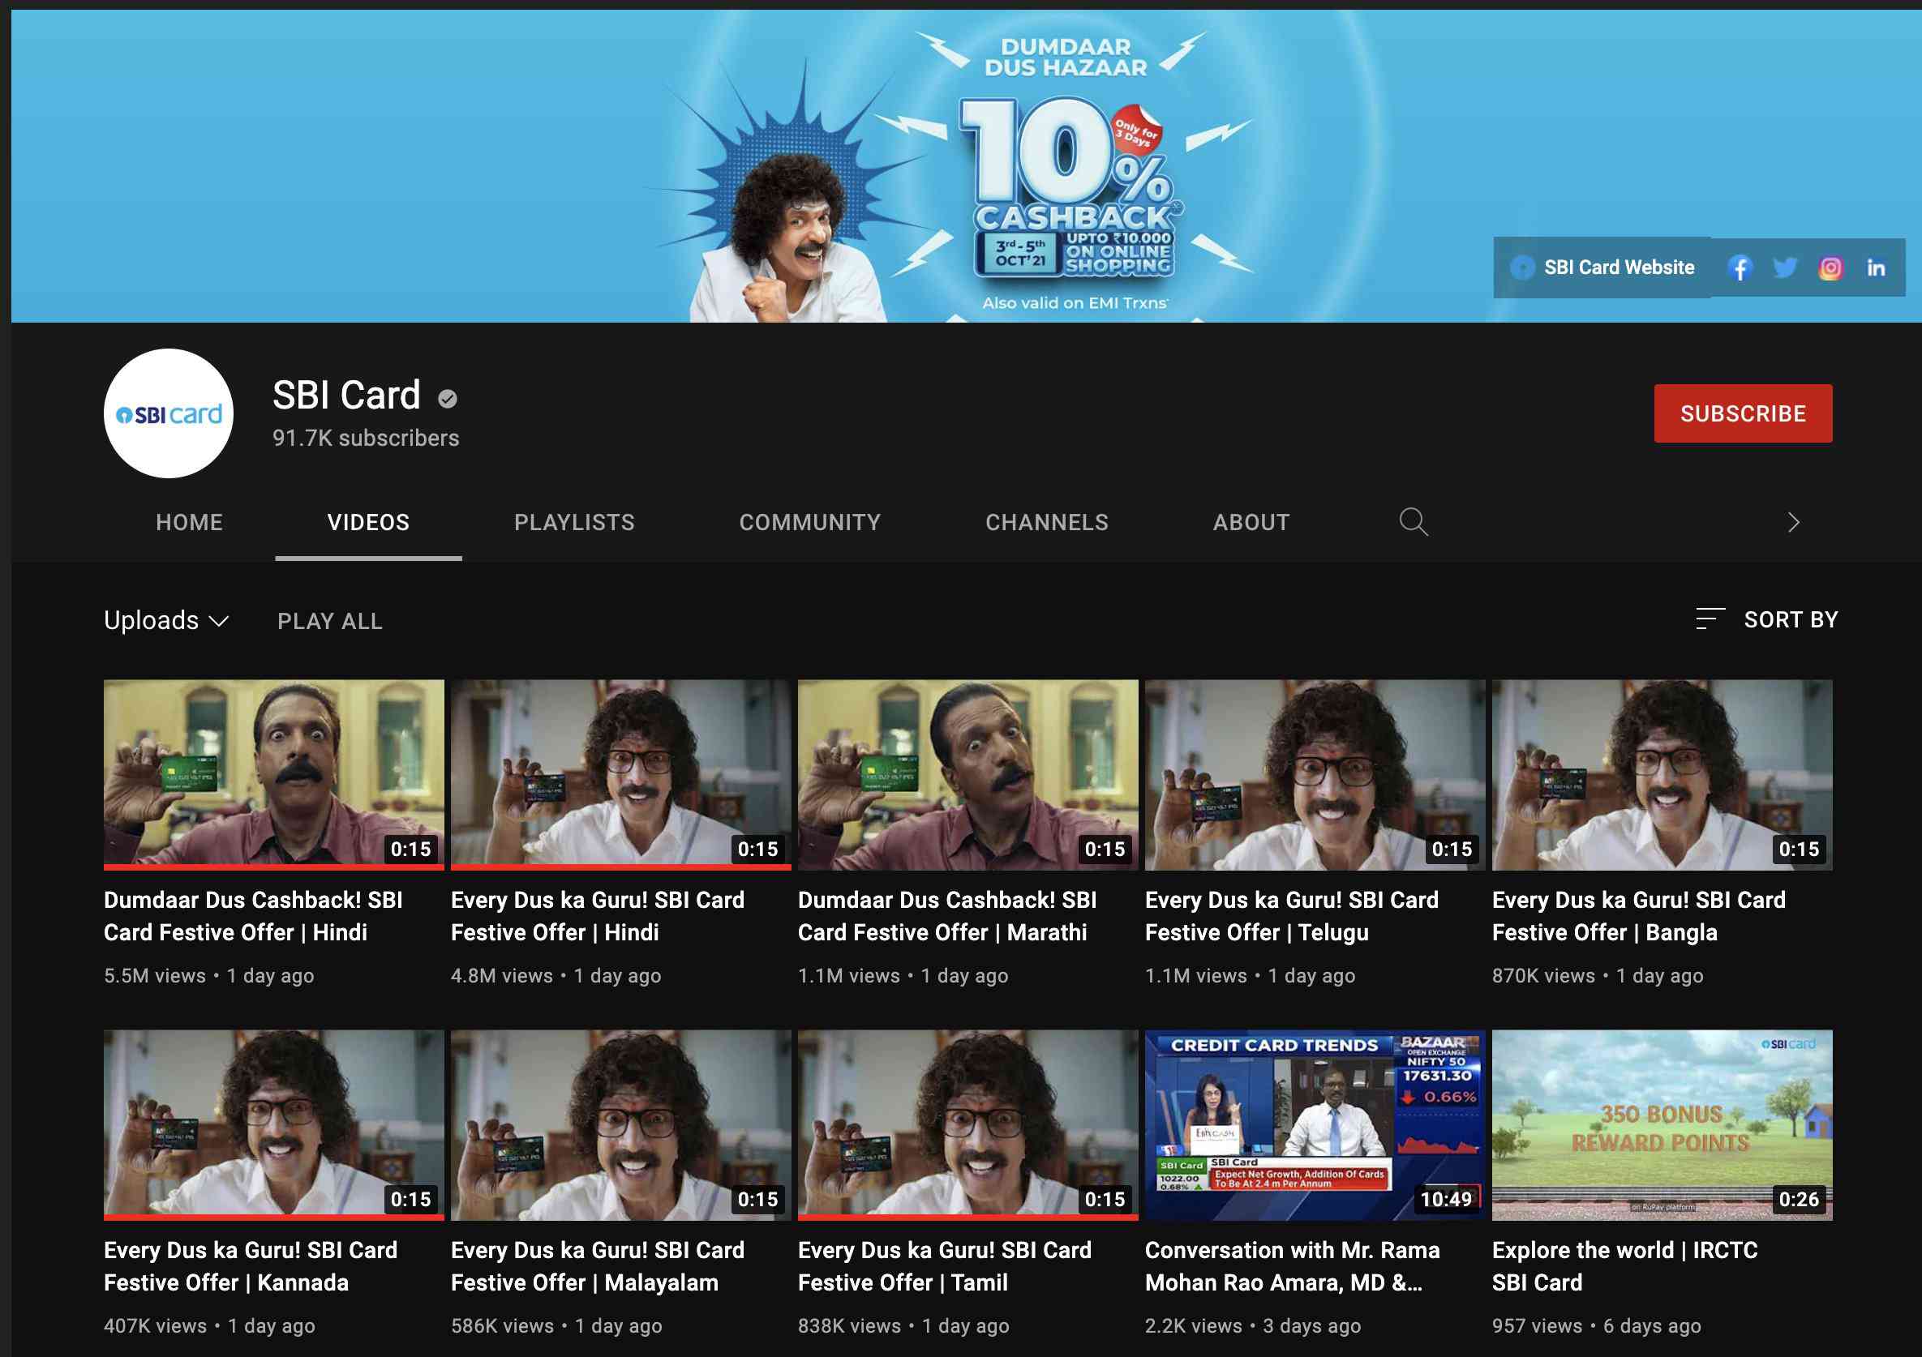The height and width of the screenshot is (1357, 1922).
Task: Click the 10% Cashback banner image
Action: 966,166
